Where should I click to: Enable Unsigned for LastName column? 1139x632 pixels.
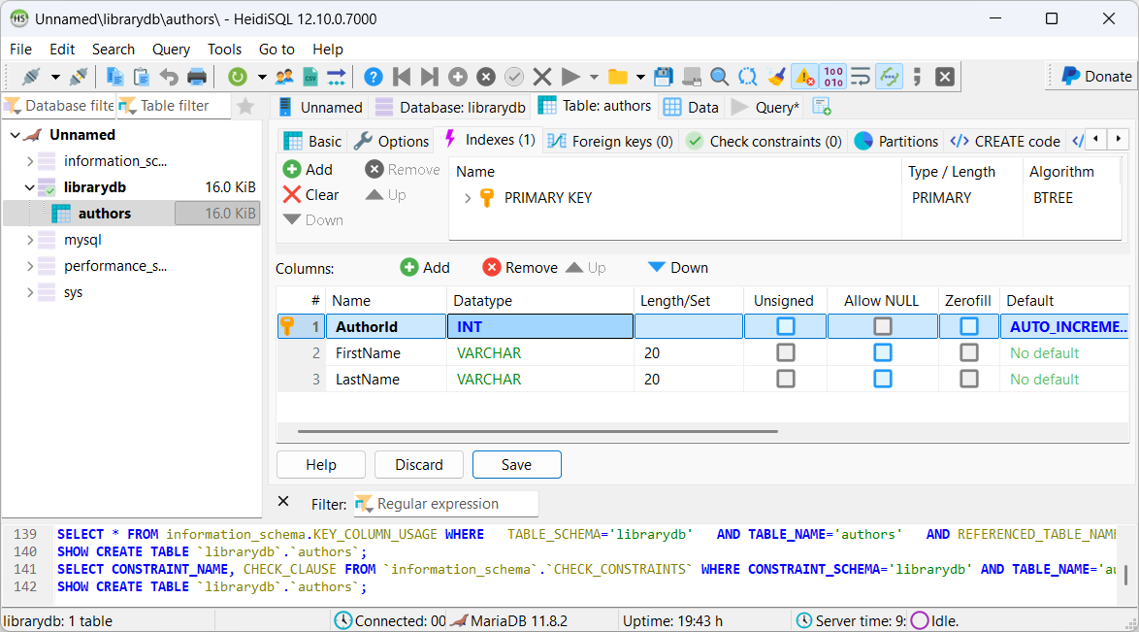tap(785, 379)
